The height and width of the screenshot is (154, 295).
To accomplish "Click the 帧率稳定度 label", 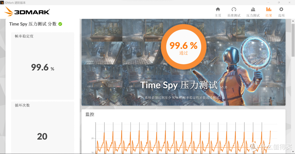I will 24,36.
